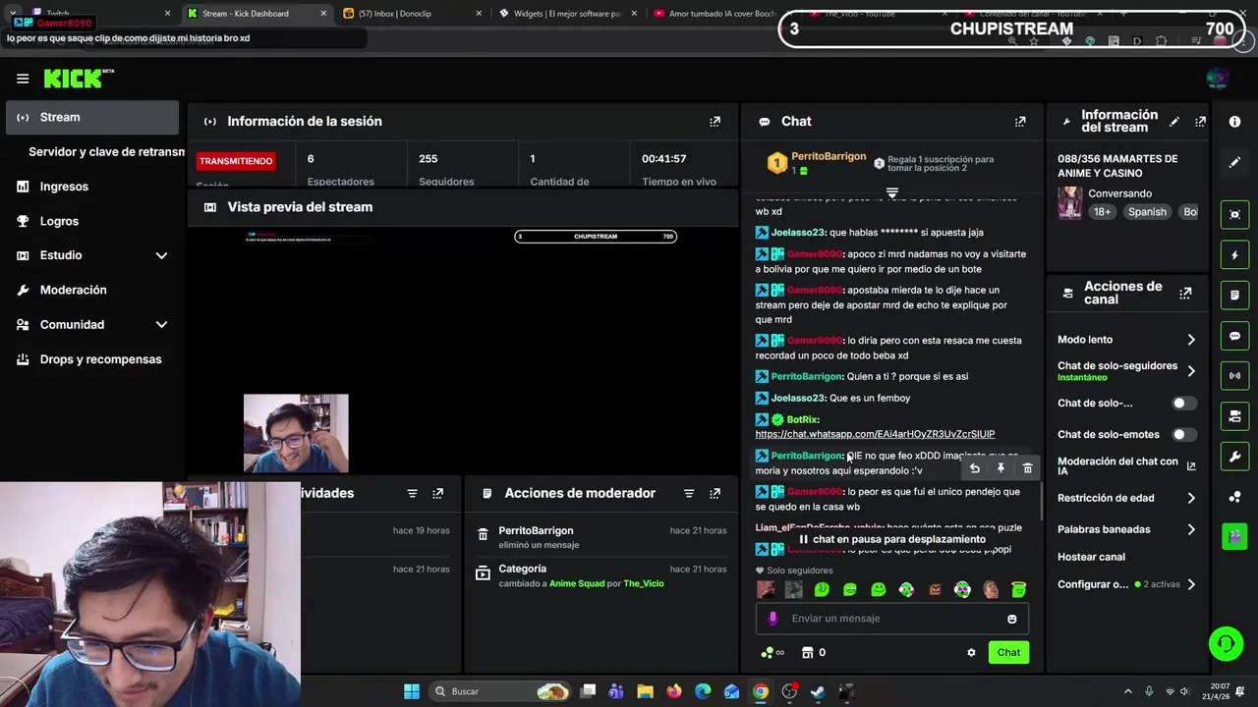Expand the Comunidad sidebar section

tap(161, 325)
